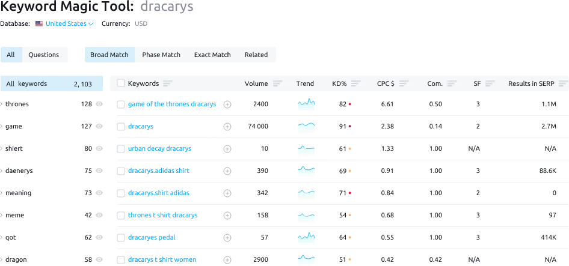Check the select-all Keywords header checkbox
569x266 pixels.
pos(120,83)
